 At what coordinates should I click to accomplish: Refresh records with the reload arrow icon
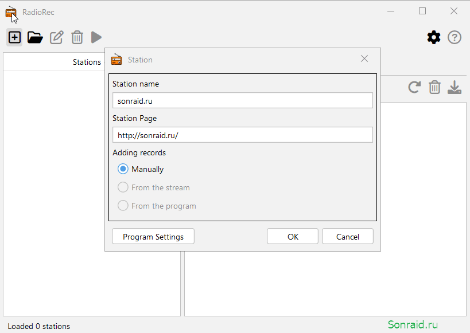pyautogui.click(x=414, y=88)
